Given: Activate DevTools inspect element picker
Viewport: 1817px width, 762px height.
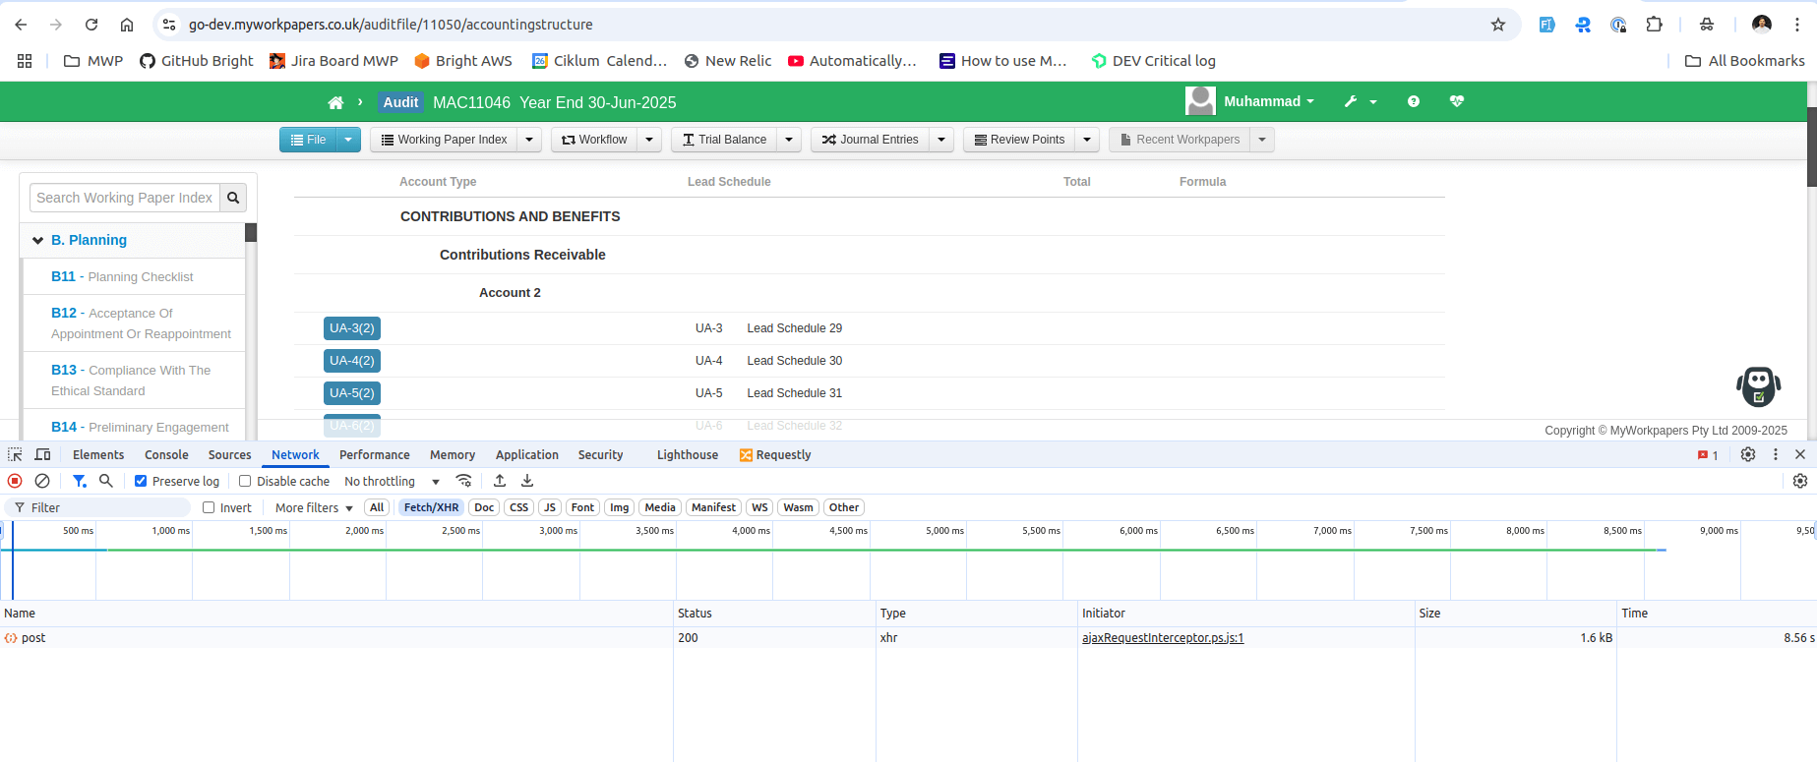Looking at the screenshot, I should pyautogui.click(x=15, y=454).
